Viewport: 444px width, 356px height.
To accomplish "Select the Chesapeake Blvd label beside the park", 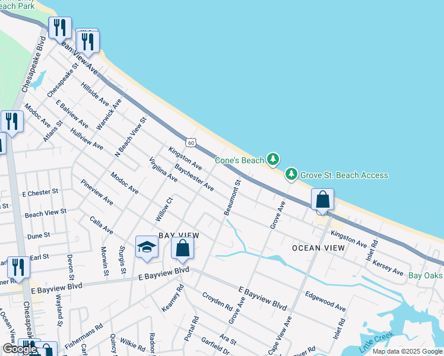I will 33,65.
